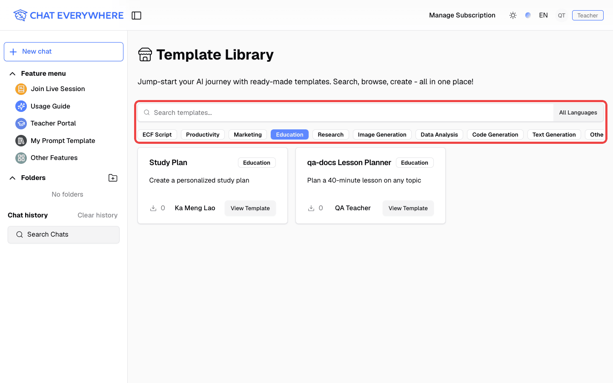Click author name Ka Meng Lao
The height and width of the screenshot is (383, 613).
(x=195, y=208)
